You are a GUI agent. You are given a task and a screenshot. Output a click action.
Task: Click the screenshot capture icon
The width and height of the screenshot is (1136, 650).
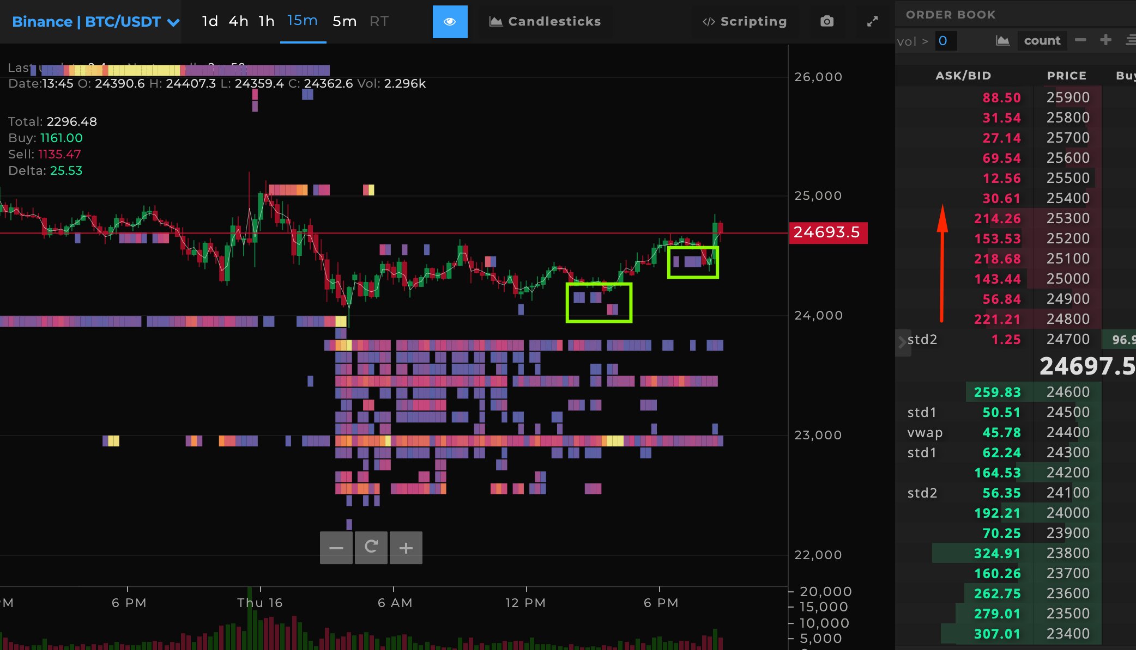825,21
